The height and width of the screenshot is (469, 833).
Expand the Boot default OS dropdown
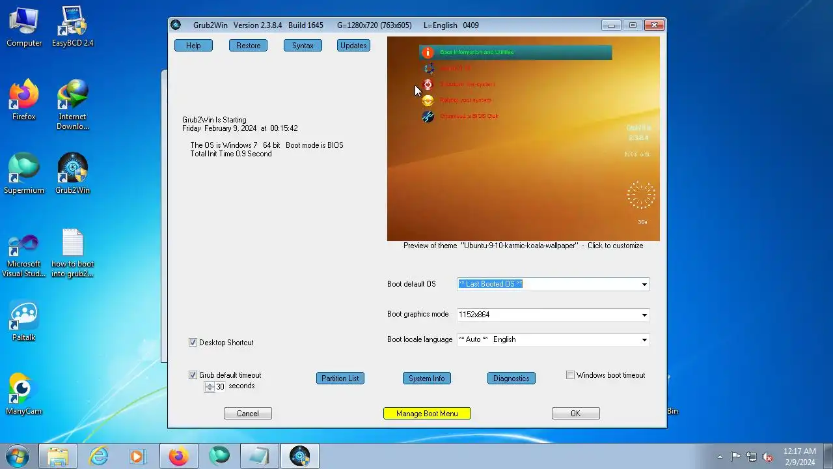tap(644, 285)
